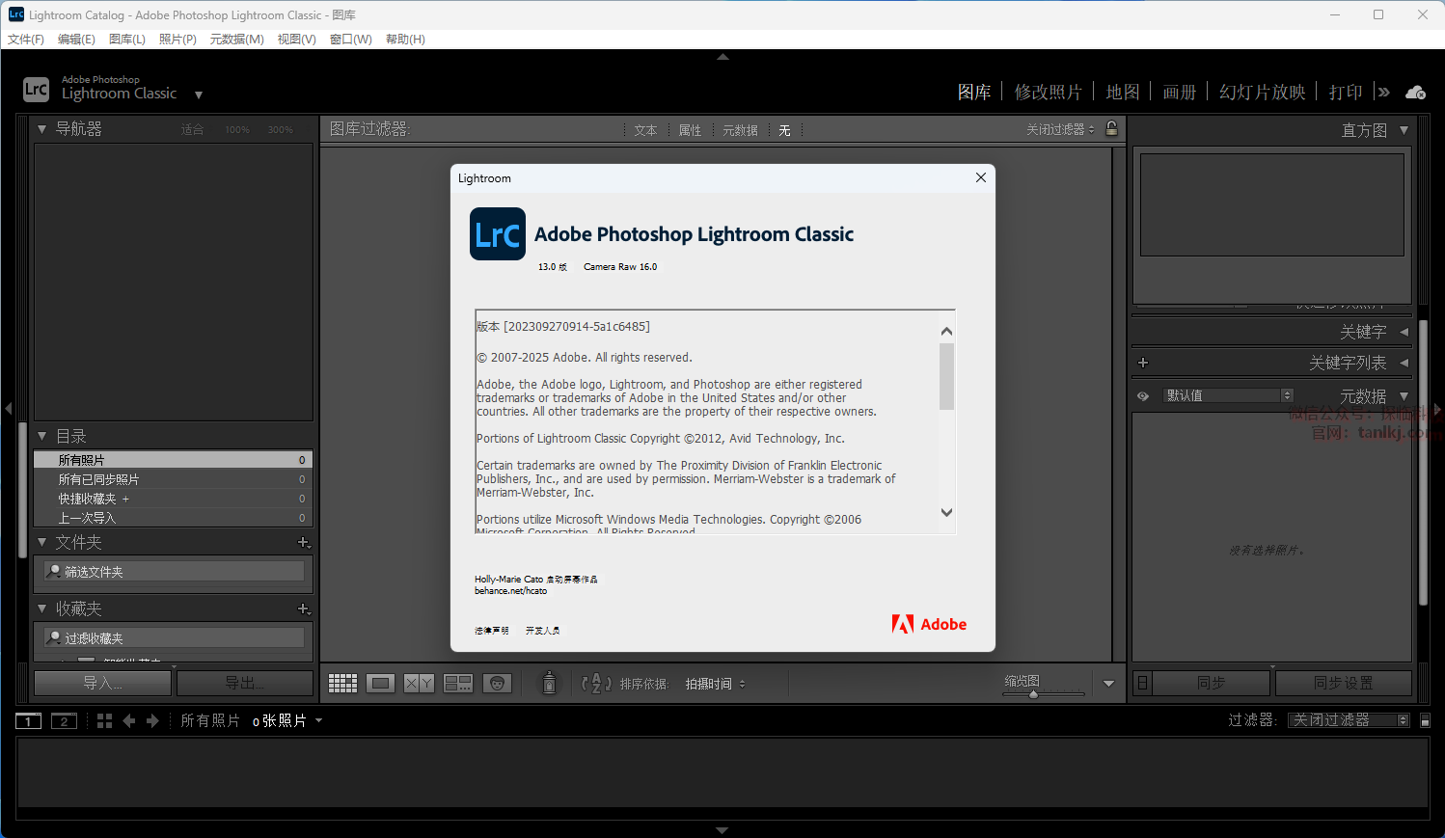Switch to Grid view in the toolbar

342,684
